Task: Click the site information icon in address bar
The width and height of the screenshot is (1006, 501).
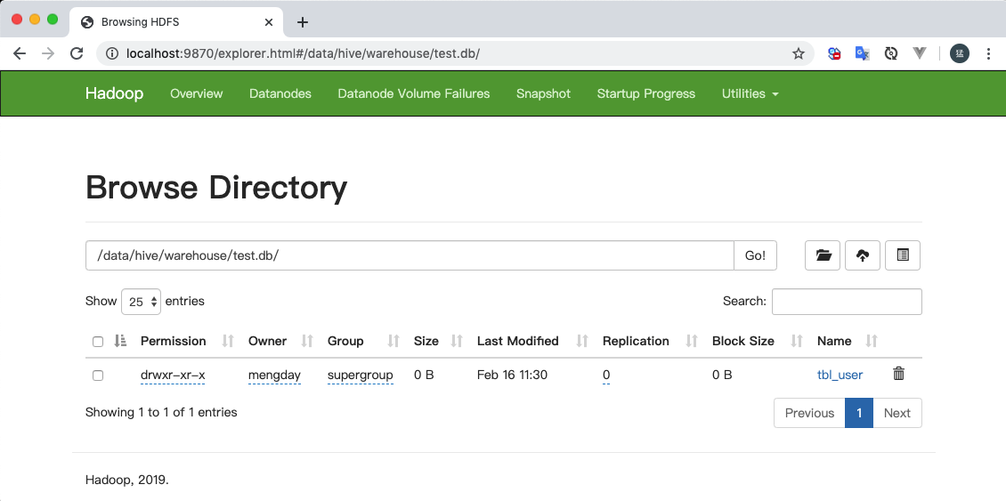Action: pos(112,54)
